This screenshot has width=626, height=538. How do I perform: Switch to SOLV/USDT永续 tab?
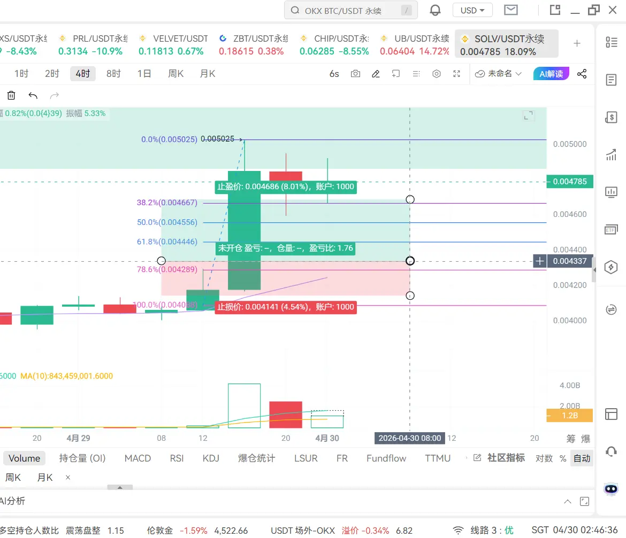(x=506, y=44)
